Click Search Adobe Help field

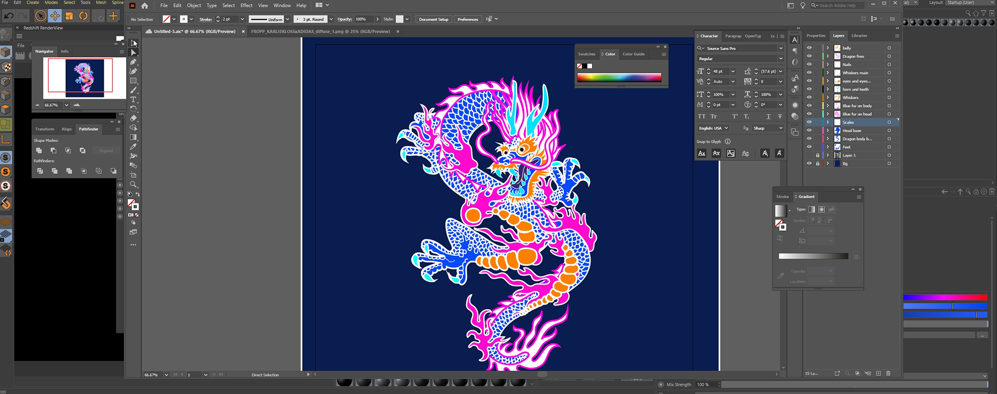(x=838, y=5)
